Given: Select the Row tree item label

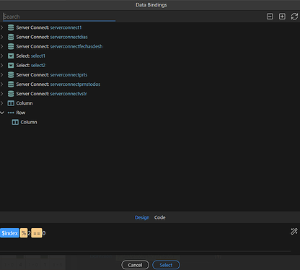Looking at the screenshot, I should tap(21, 113).
